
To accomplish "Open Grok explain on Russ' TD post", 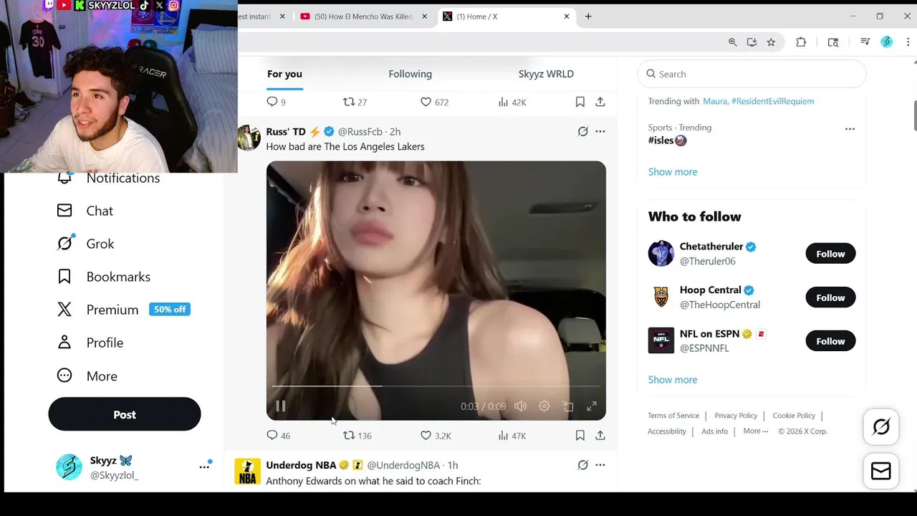I will (x=583, y=132).
